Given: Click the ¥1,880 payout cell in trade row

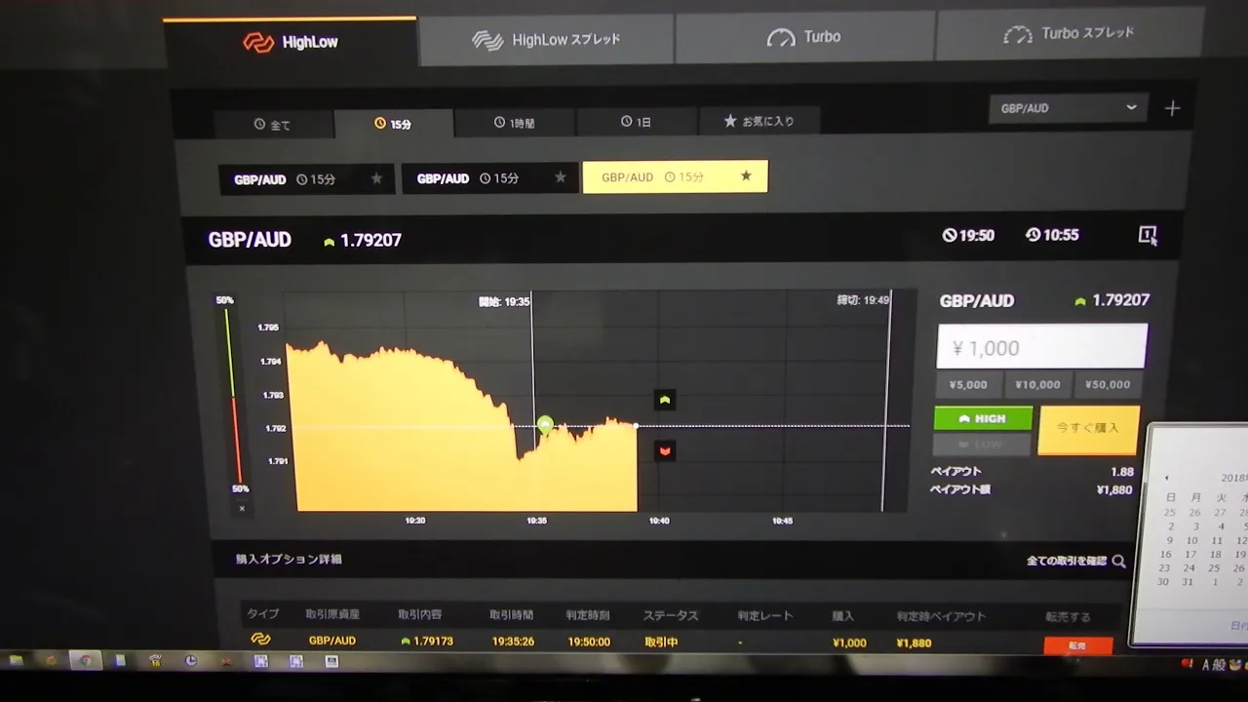Looking at the screenshot, I should coord(914,643).
